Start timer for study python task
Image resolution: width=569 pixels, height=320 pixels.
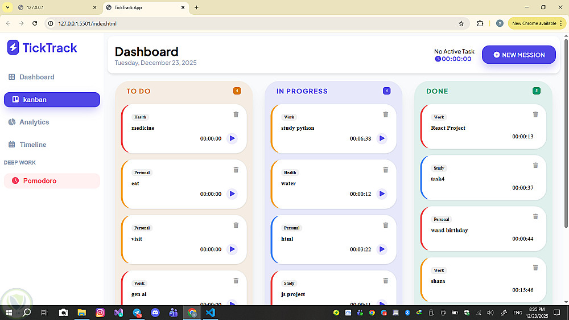point(382,138)
